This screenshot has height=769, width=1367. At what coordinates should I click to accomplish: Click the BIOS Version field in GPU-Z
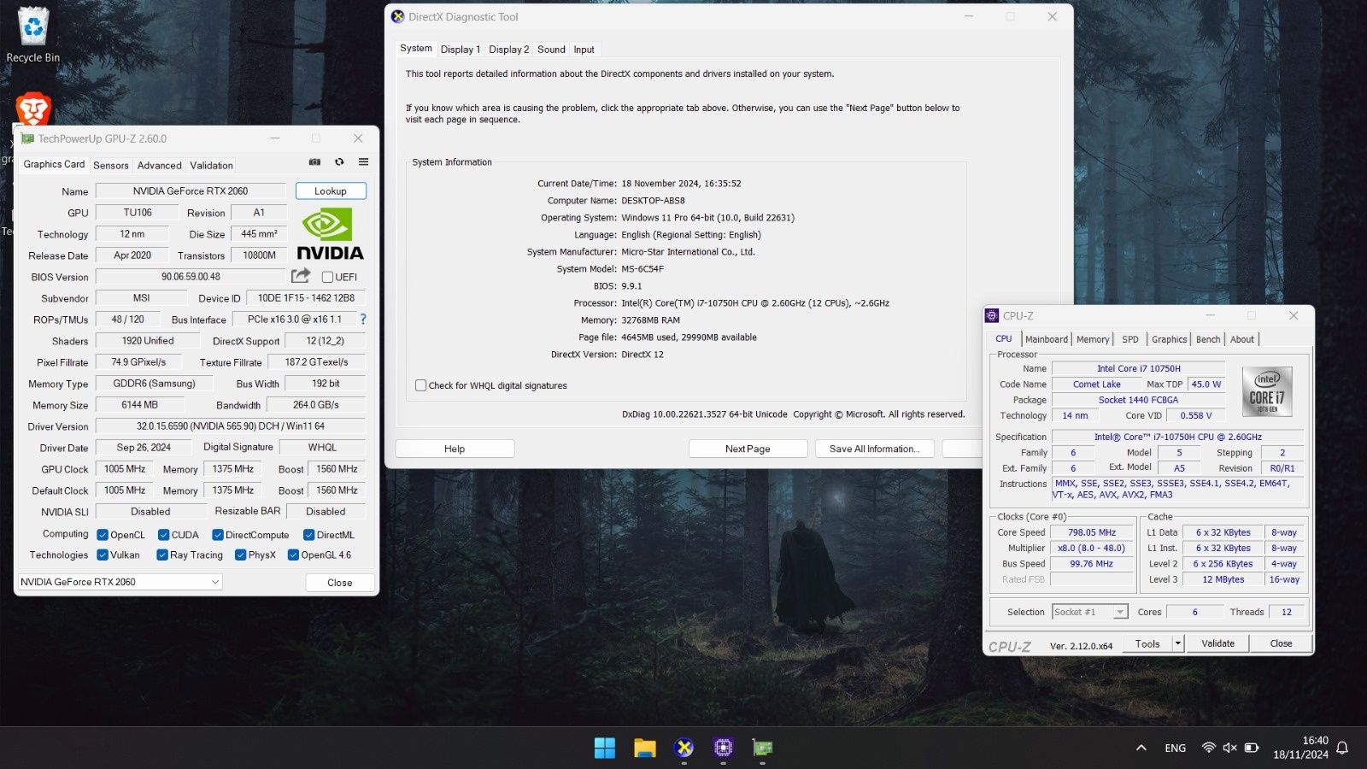[191, 277]
